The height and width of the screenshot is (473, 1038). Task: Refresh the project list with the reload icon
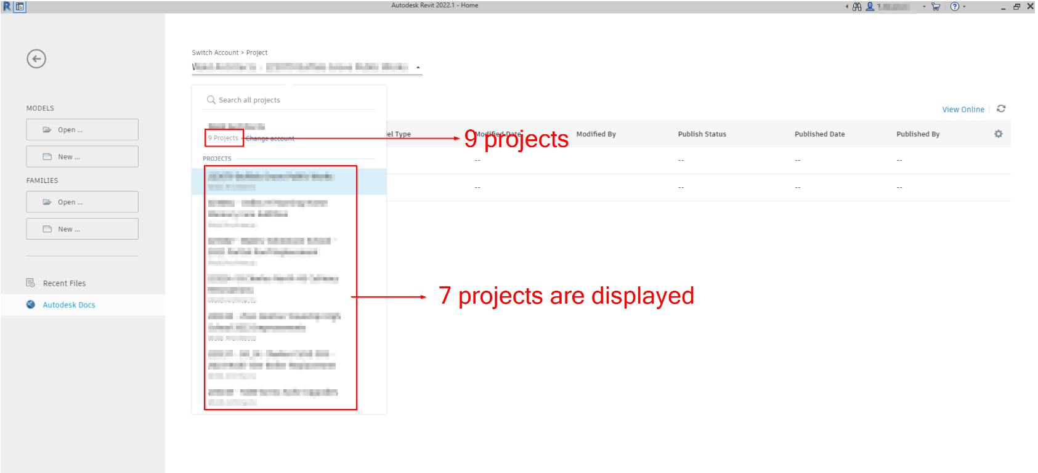pyautogui.click(x=1001, y=108)
